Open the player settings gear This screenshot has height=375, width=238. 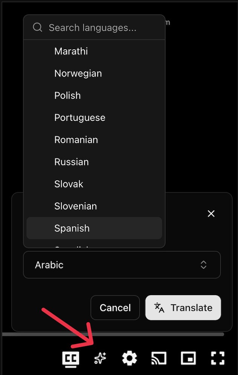tap(130, 358)
